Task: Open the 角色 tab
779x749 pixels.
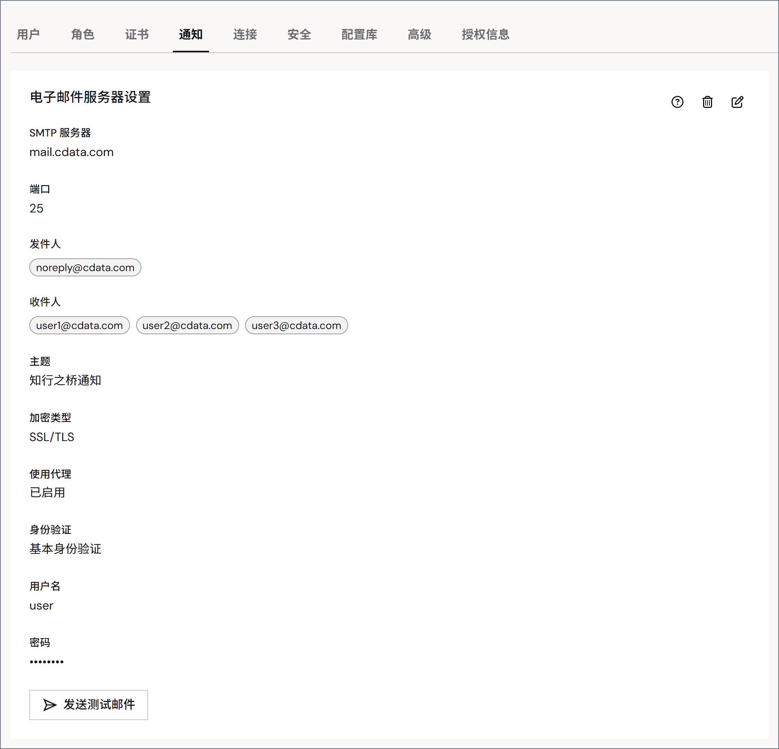Action: pos(83,35)
